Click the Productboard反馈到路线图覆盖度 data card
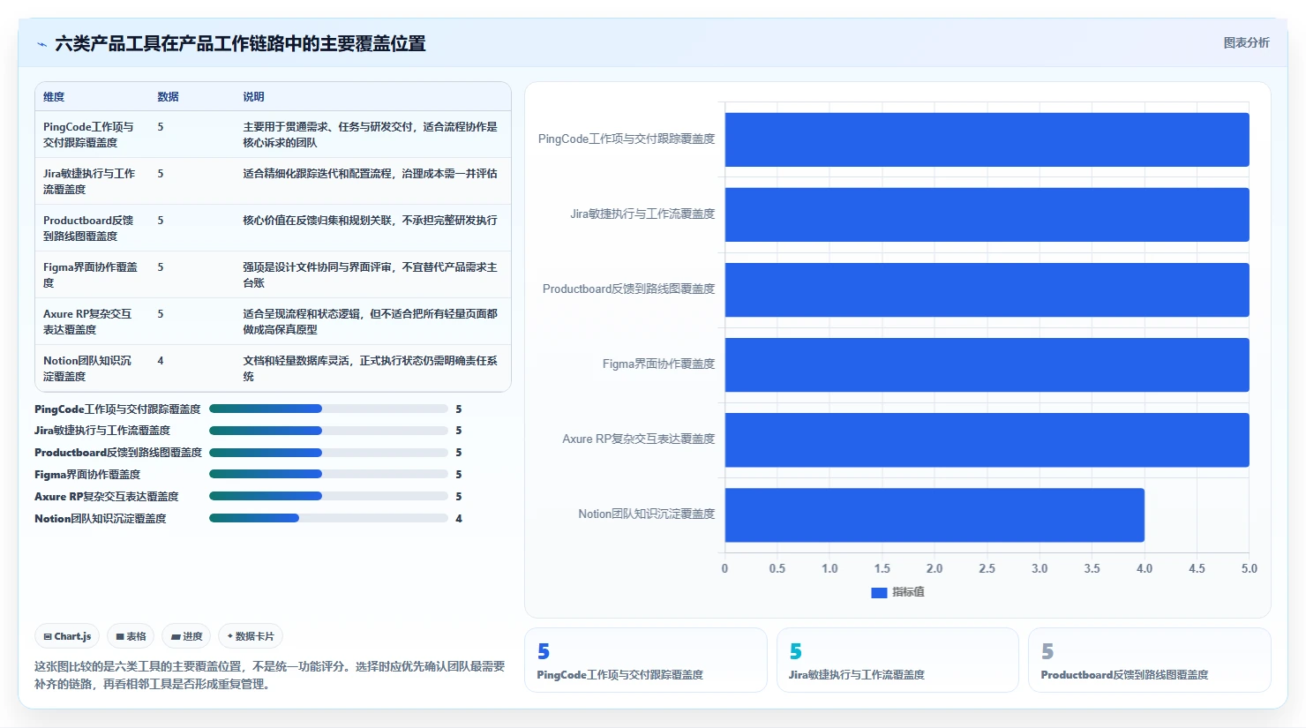 1150,660
